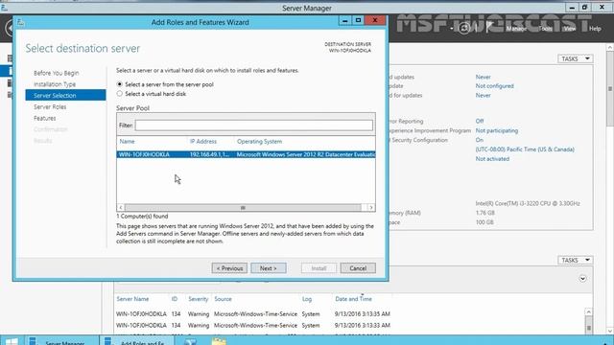Open the Windows Start button
The height and width of the screenshot is (345, 614).
pos(12,341)
